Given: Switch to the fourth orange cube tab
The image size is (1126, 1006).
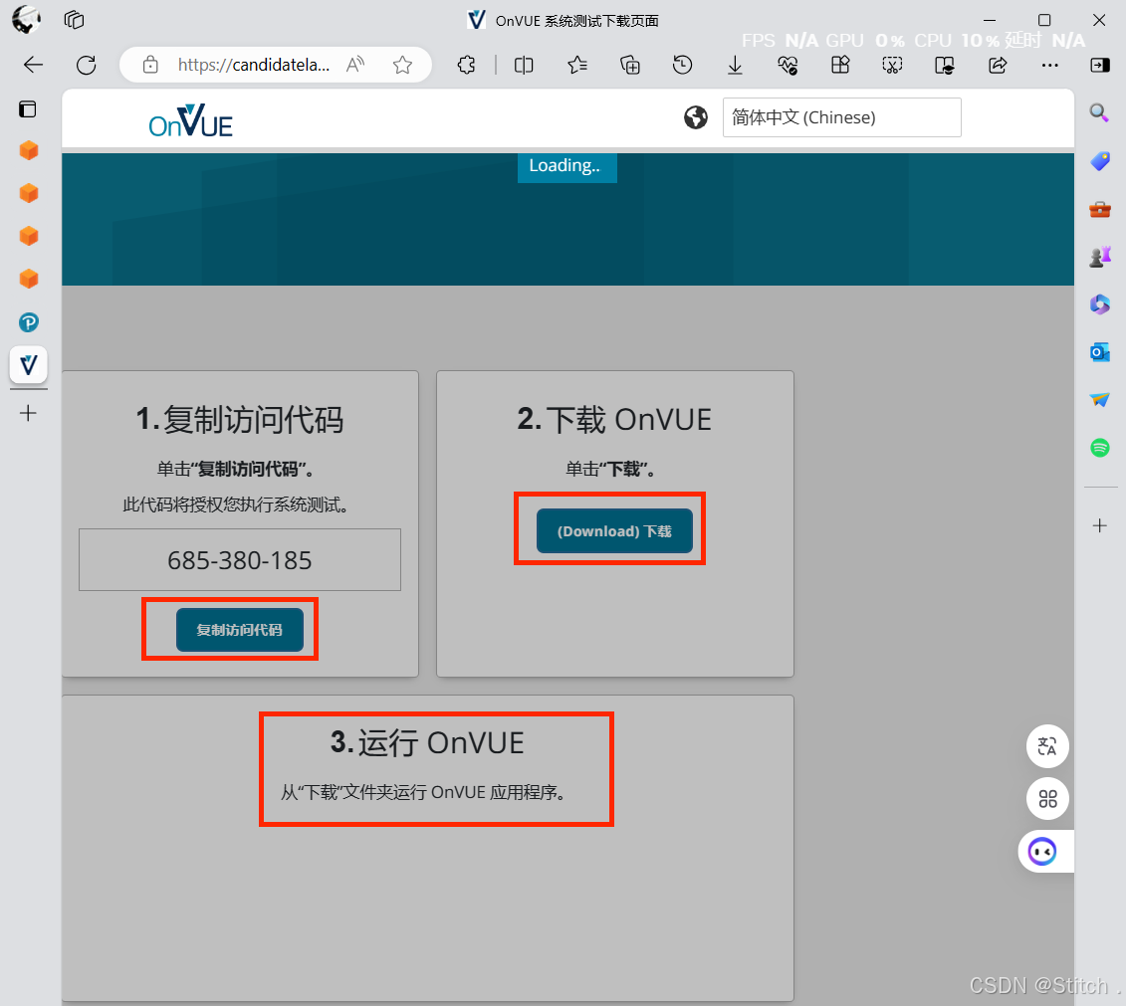Looking at the screenshot, I should [x=28, y=279].
